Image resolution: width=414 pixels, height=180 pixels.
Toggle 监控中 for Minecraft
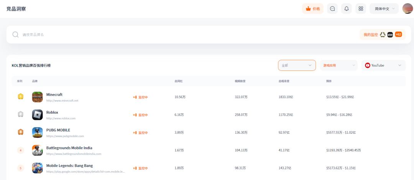(140, 97)
